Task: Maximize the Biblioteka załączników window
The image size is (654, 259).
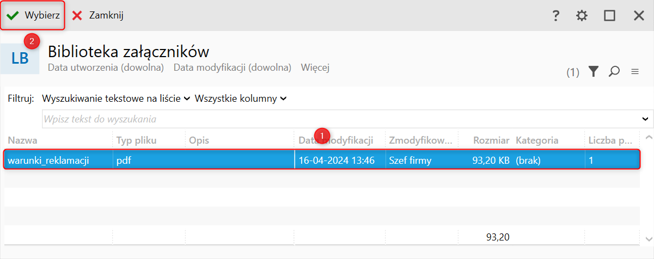Action: point(609,16)
